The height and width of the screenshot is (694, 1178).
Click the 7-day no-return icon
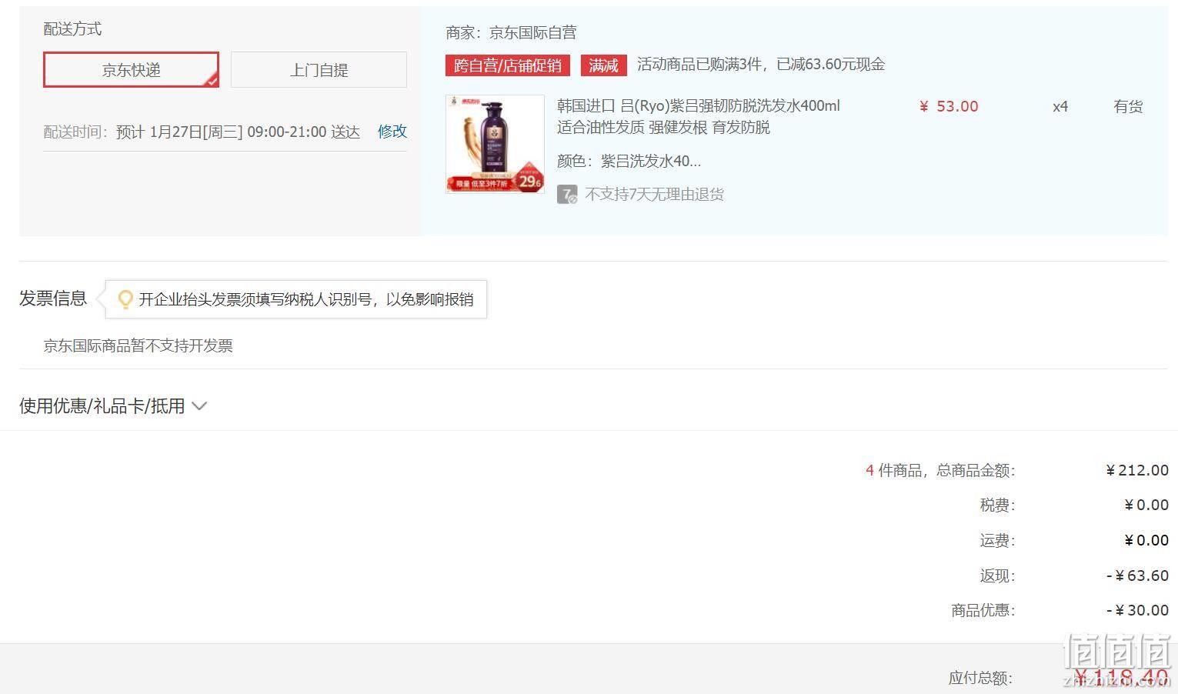(x=567, y=195)
